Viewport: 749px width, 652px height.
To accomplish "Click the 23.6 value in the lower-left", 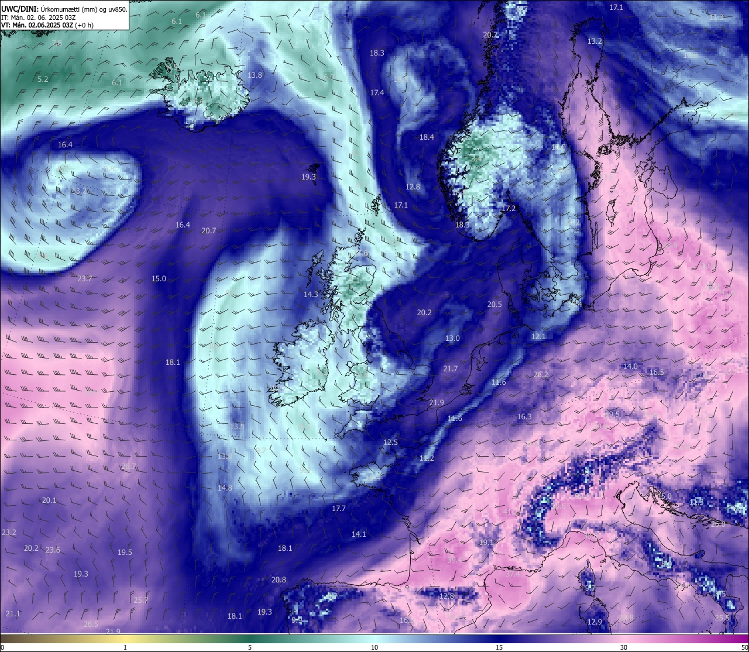I will [53, 550].
